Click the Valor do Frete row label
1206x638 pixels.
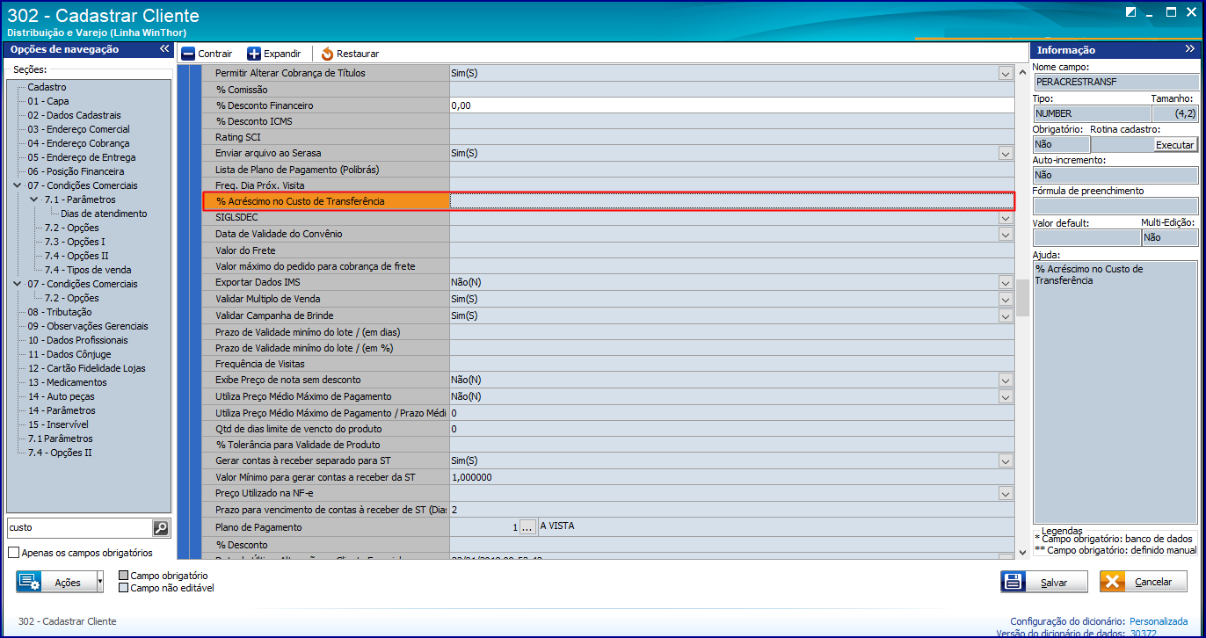(x=245, y=250)
